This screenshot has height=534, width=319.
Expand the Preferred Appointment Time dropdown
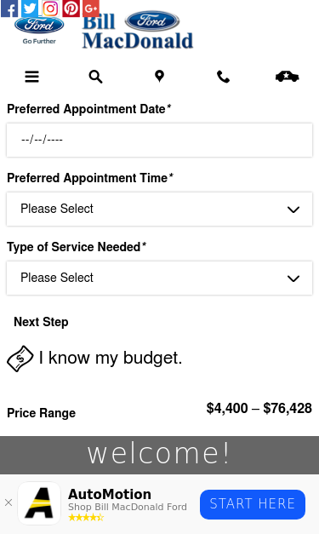[160, 209]
